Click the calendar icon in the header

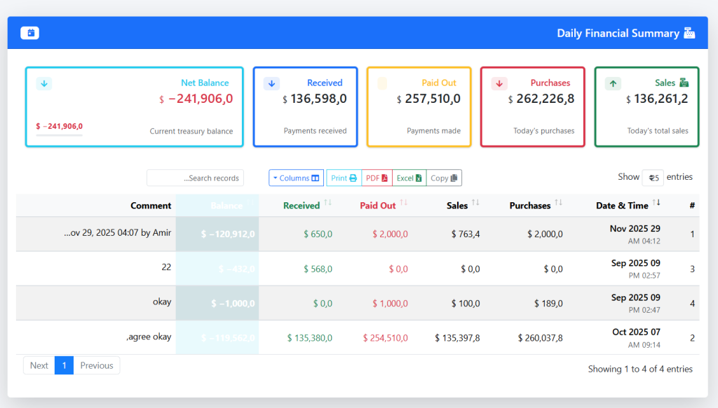point(29,33)
